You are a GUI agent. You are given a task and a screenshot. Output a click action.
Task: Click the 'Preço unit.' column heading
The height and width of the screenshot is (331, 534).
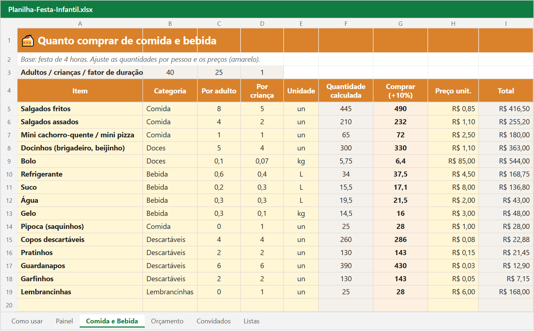pos(453,91)
